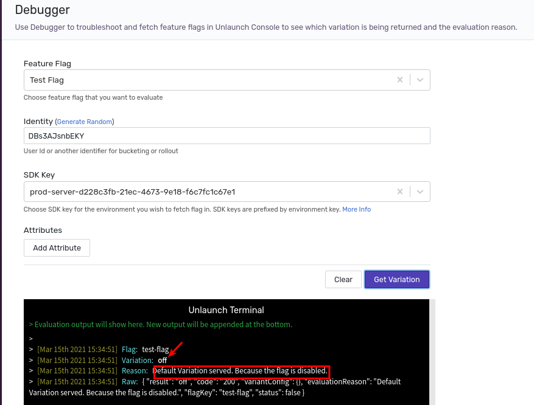The image size is (534, 405).
Task: Click the Attributes section label
Action: click(x=43, y=230)
